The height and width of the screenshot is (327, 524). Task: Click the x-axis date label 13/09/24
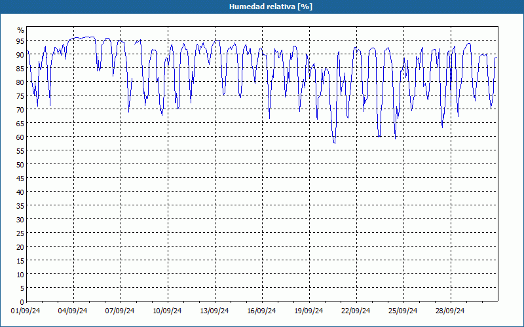click(x=214, y=311)
